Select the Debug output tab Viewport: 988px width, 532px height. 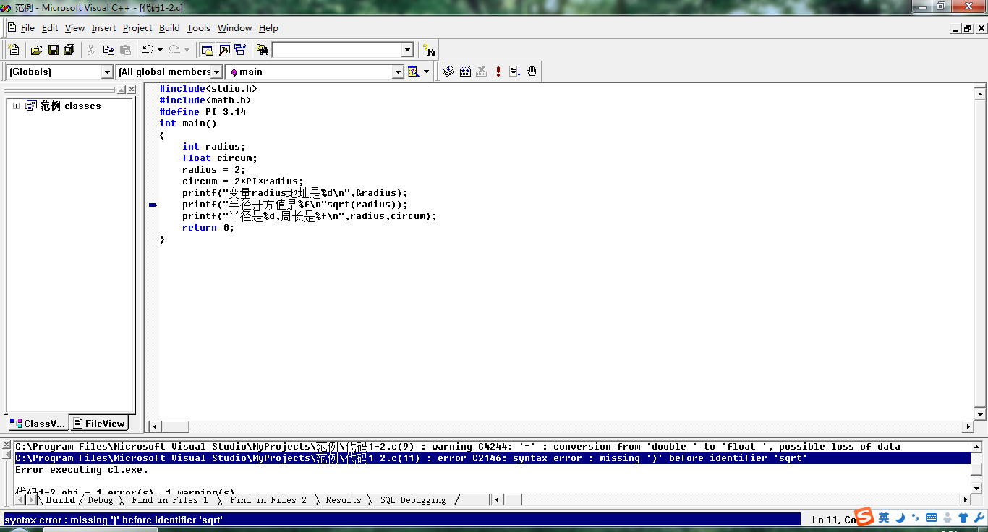pyautogui.click(x=101, y=500)
